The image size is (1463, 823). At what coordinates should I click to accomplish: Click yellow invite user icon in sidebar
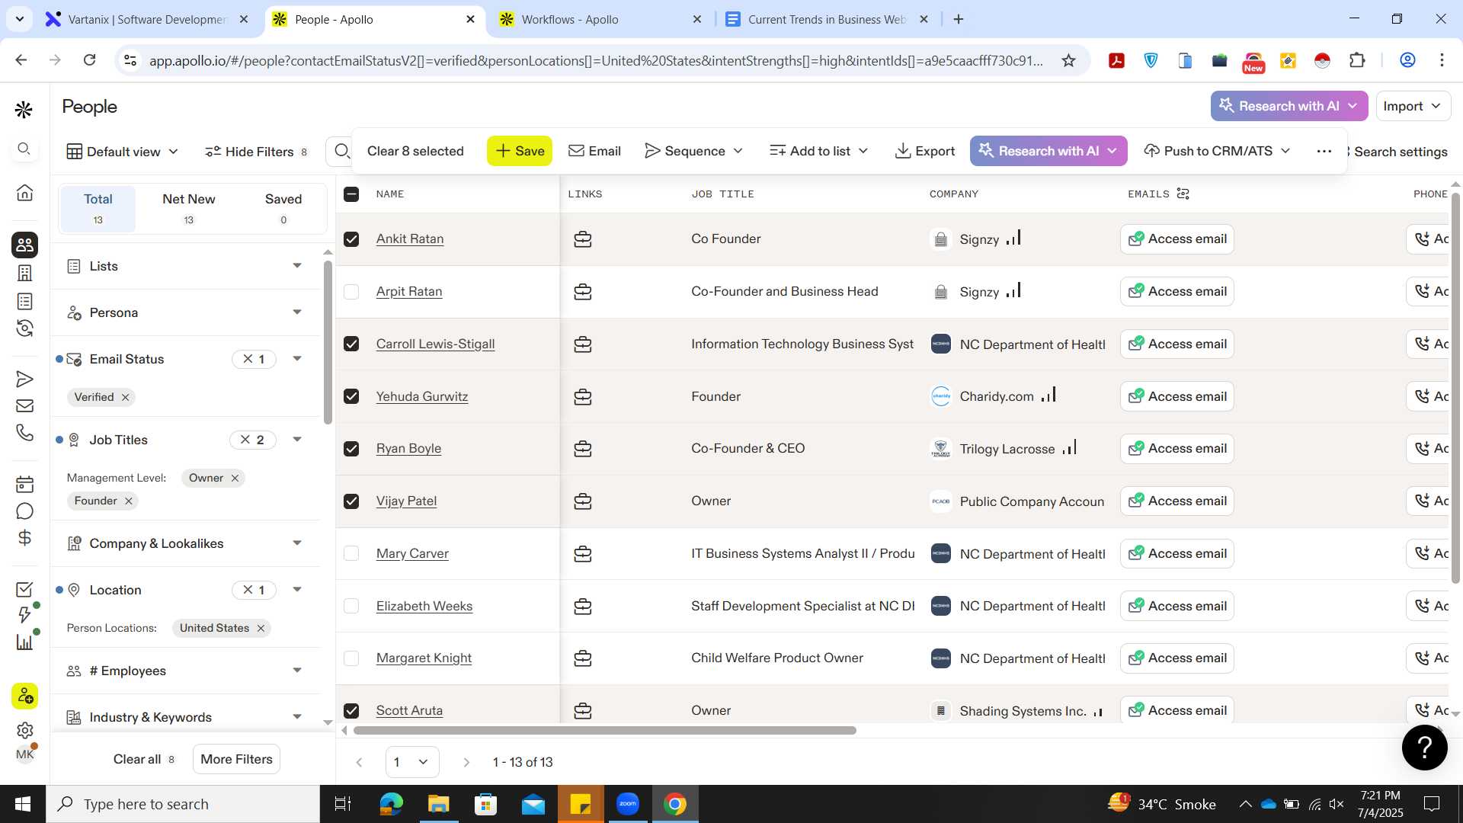(x=24, y=696)
